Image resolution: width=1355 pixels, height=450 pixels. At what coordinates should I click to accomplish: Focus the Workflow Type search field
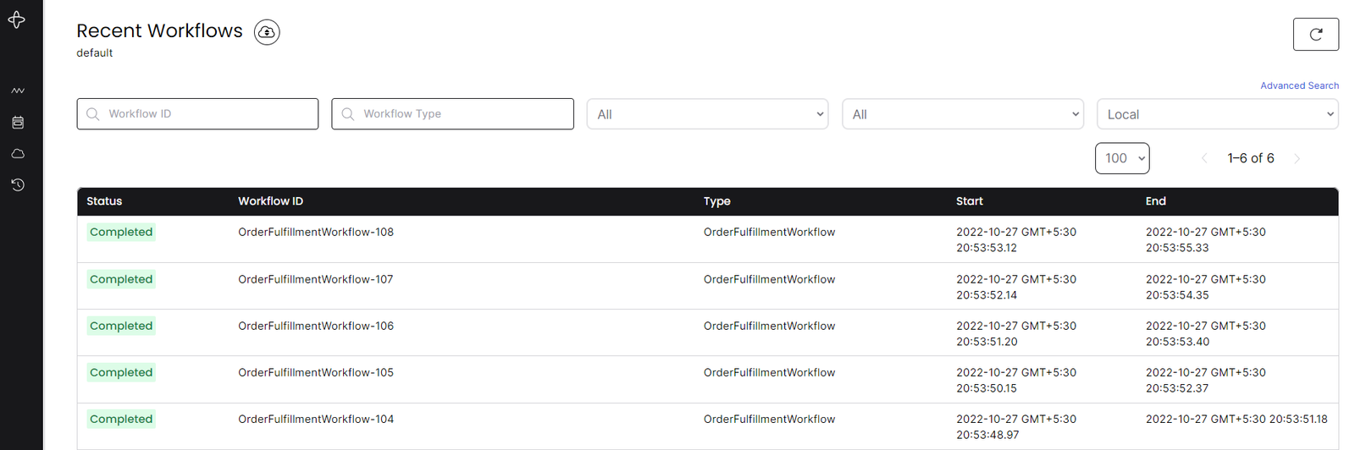452,114
